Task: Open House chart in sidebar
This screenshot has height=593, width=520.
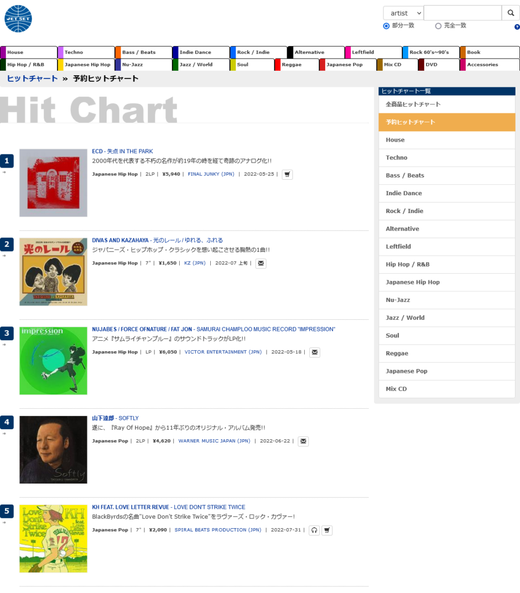Action: (446, 140)
